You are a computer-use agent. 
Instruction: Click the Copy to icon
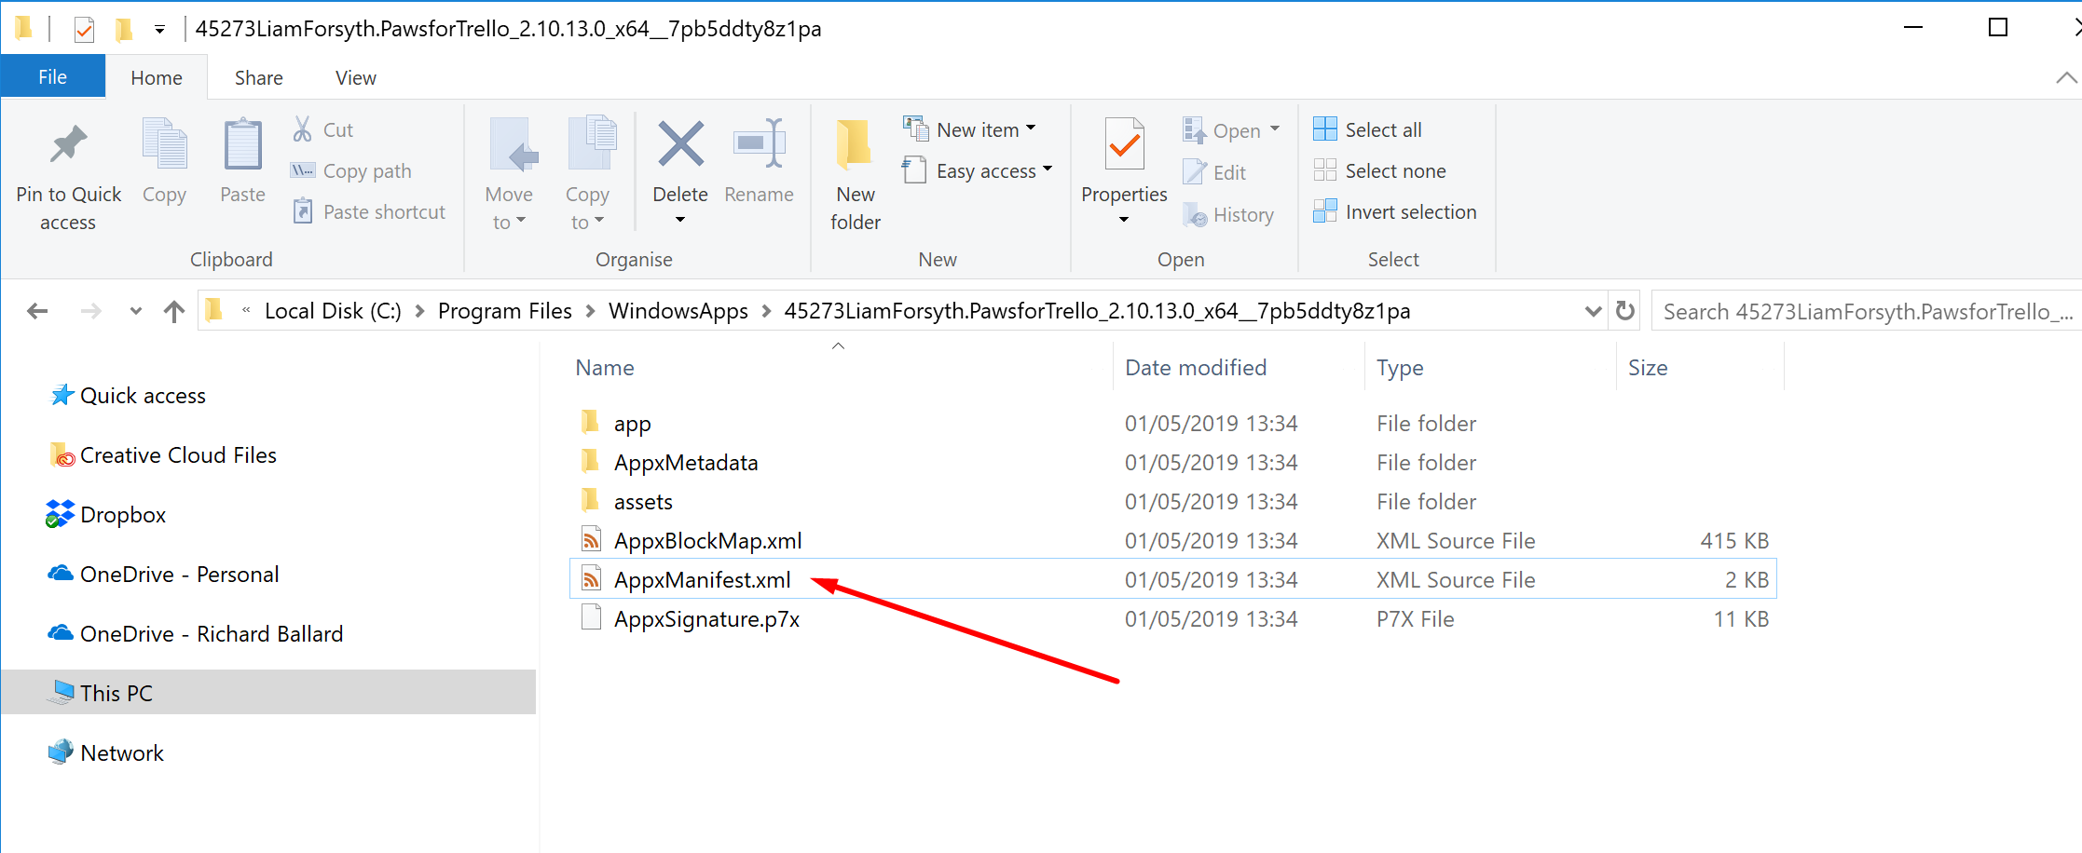tap(592, 142)
